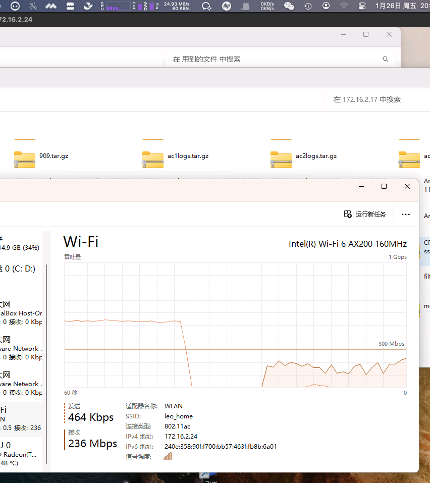This screenshot has width=430, height=483.
Task: Select the ac2logs.tar.gz archive file
Action: point(304,159)
